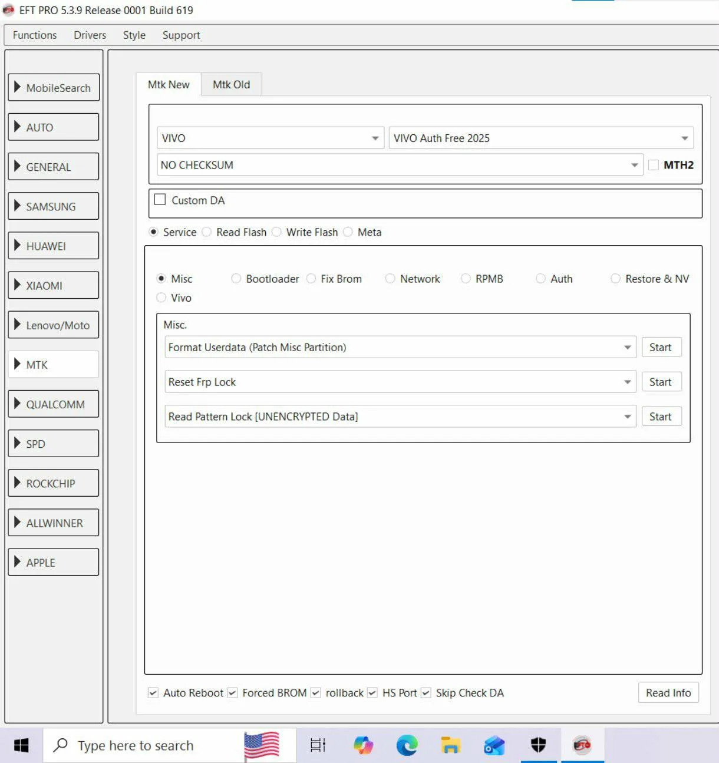Open Microsoft Edge from the taskbar
The image size is (719, 763).
click(407, 745)
